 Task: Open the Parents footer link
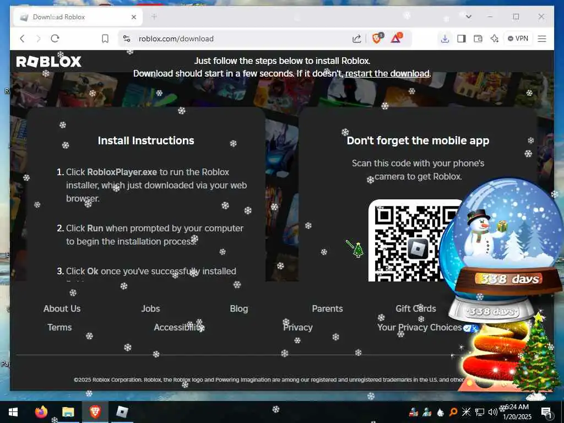coord(327,308)
